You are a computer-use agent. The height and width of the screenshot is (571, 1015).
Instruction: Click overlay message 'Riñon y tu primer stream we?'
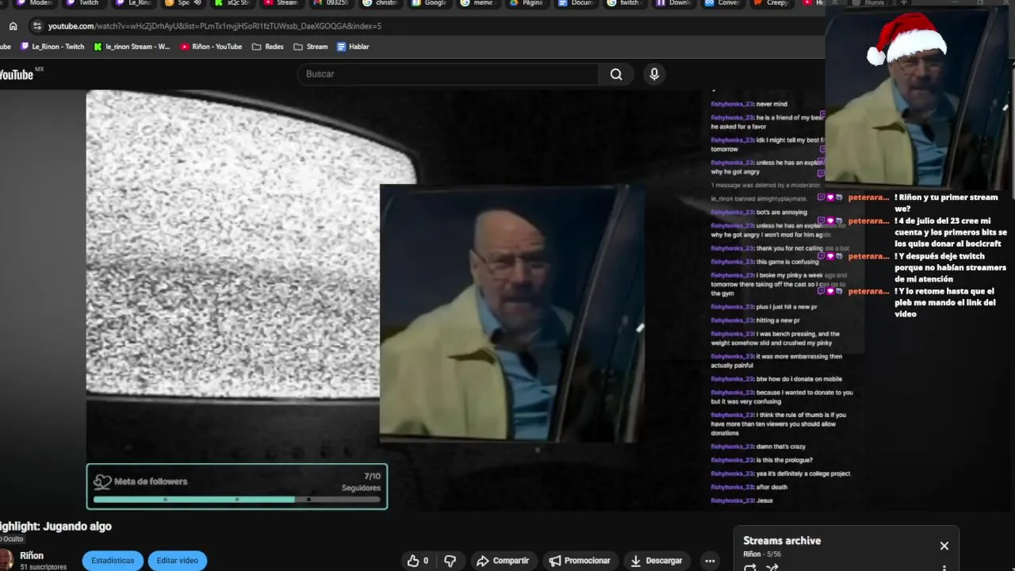tap(946, 203)
